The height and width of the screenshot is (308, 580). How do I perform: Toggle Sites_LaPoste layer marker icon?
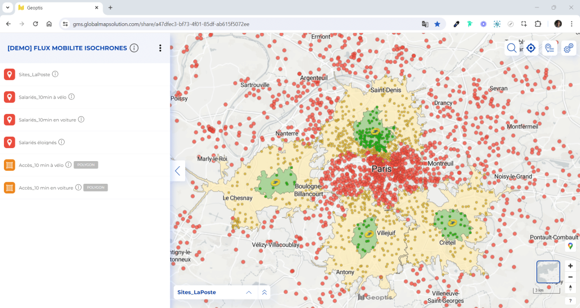point(9,74)
